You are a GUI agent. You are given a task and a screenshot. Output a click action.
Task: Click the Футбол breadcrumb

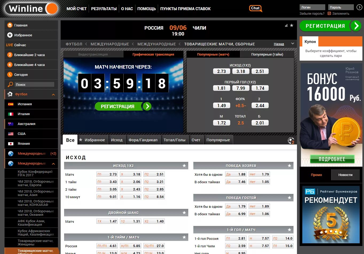(x=74, y=44)
